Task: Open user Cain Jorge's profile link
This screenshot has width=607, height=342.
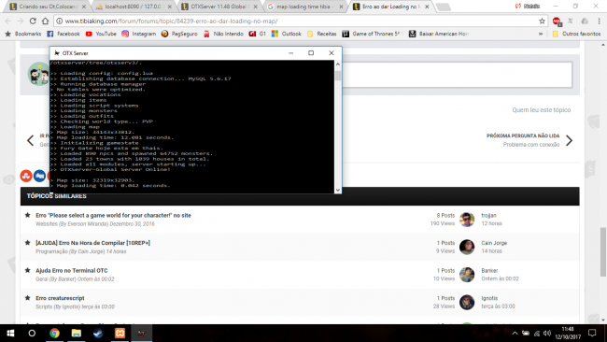Action: (x=494, y=243)
